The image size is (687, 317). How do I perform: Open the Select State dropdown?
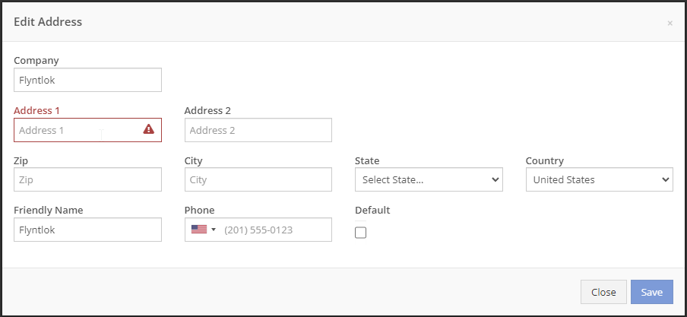pyautogui.click(x=429, y=179)
